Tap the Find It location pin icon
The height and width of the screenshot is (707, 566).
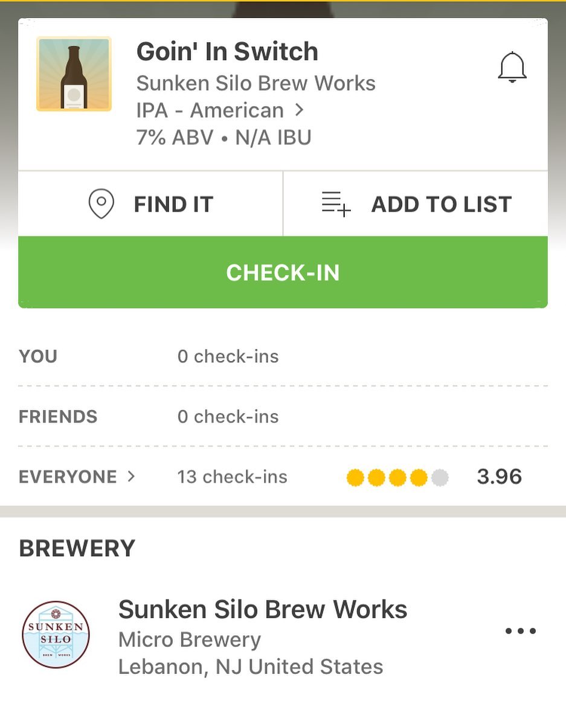(101, 204)
